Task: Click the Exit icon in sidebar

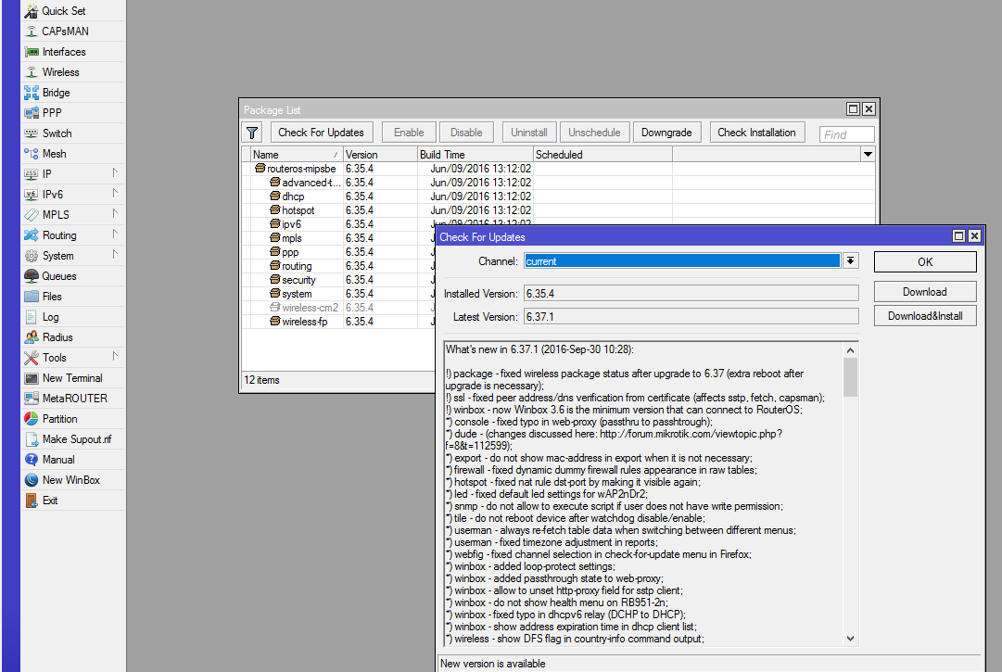Action: [32, 501]
